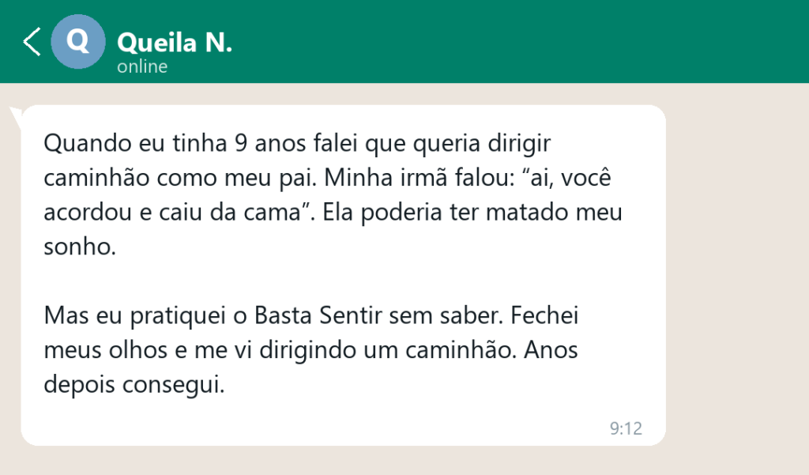Screen dimensions: 809x475
Task: Click the chat background right of the bubble
Action: pyautogui.click(x=737, y=275)
